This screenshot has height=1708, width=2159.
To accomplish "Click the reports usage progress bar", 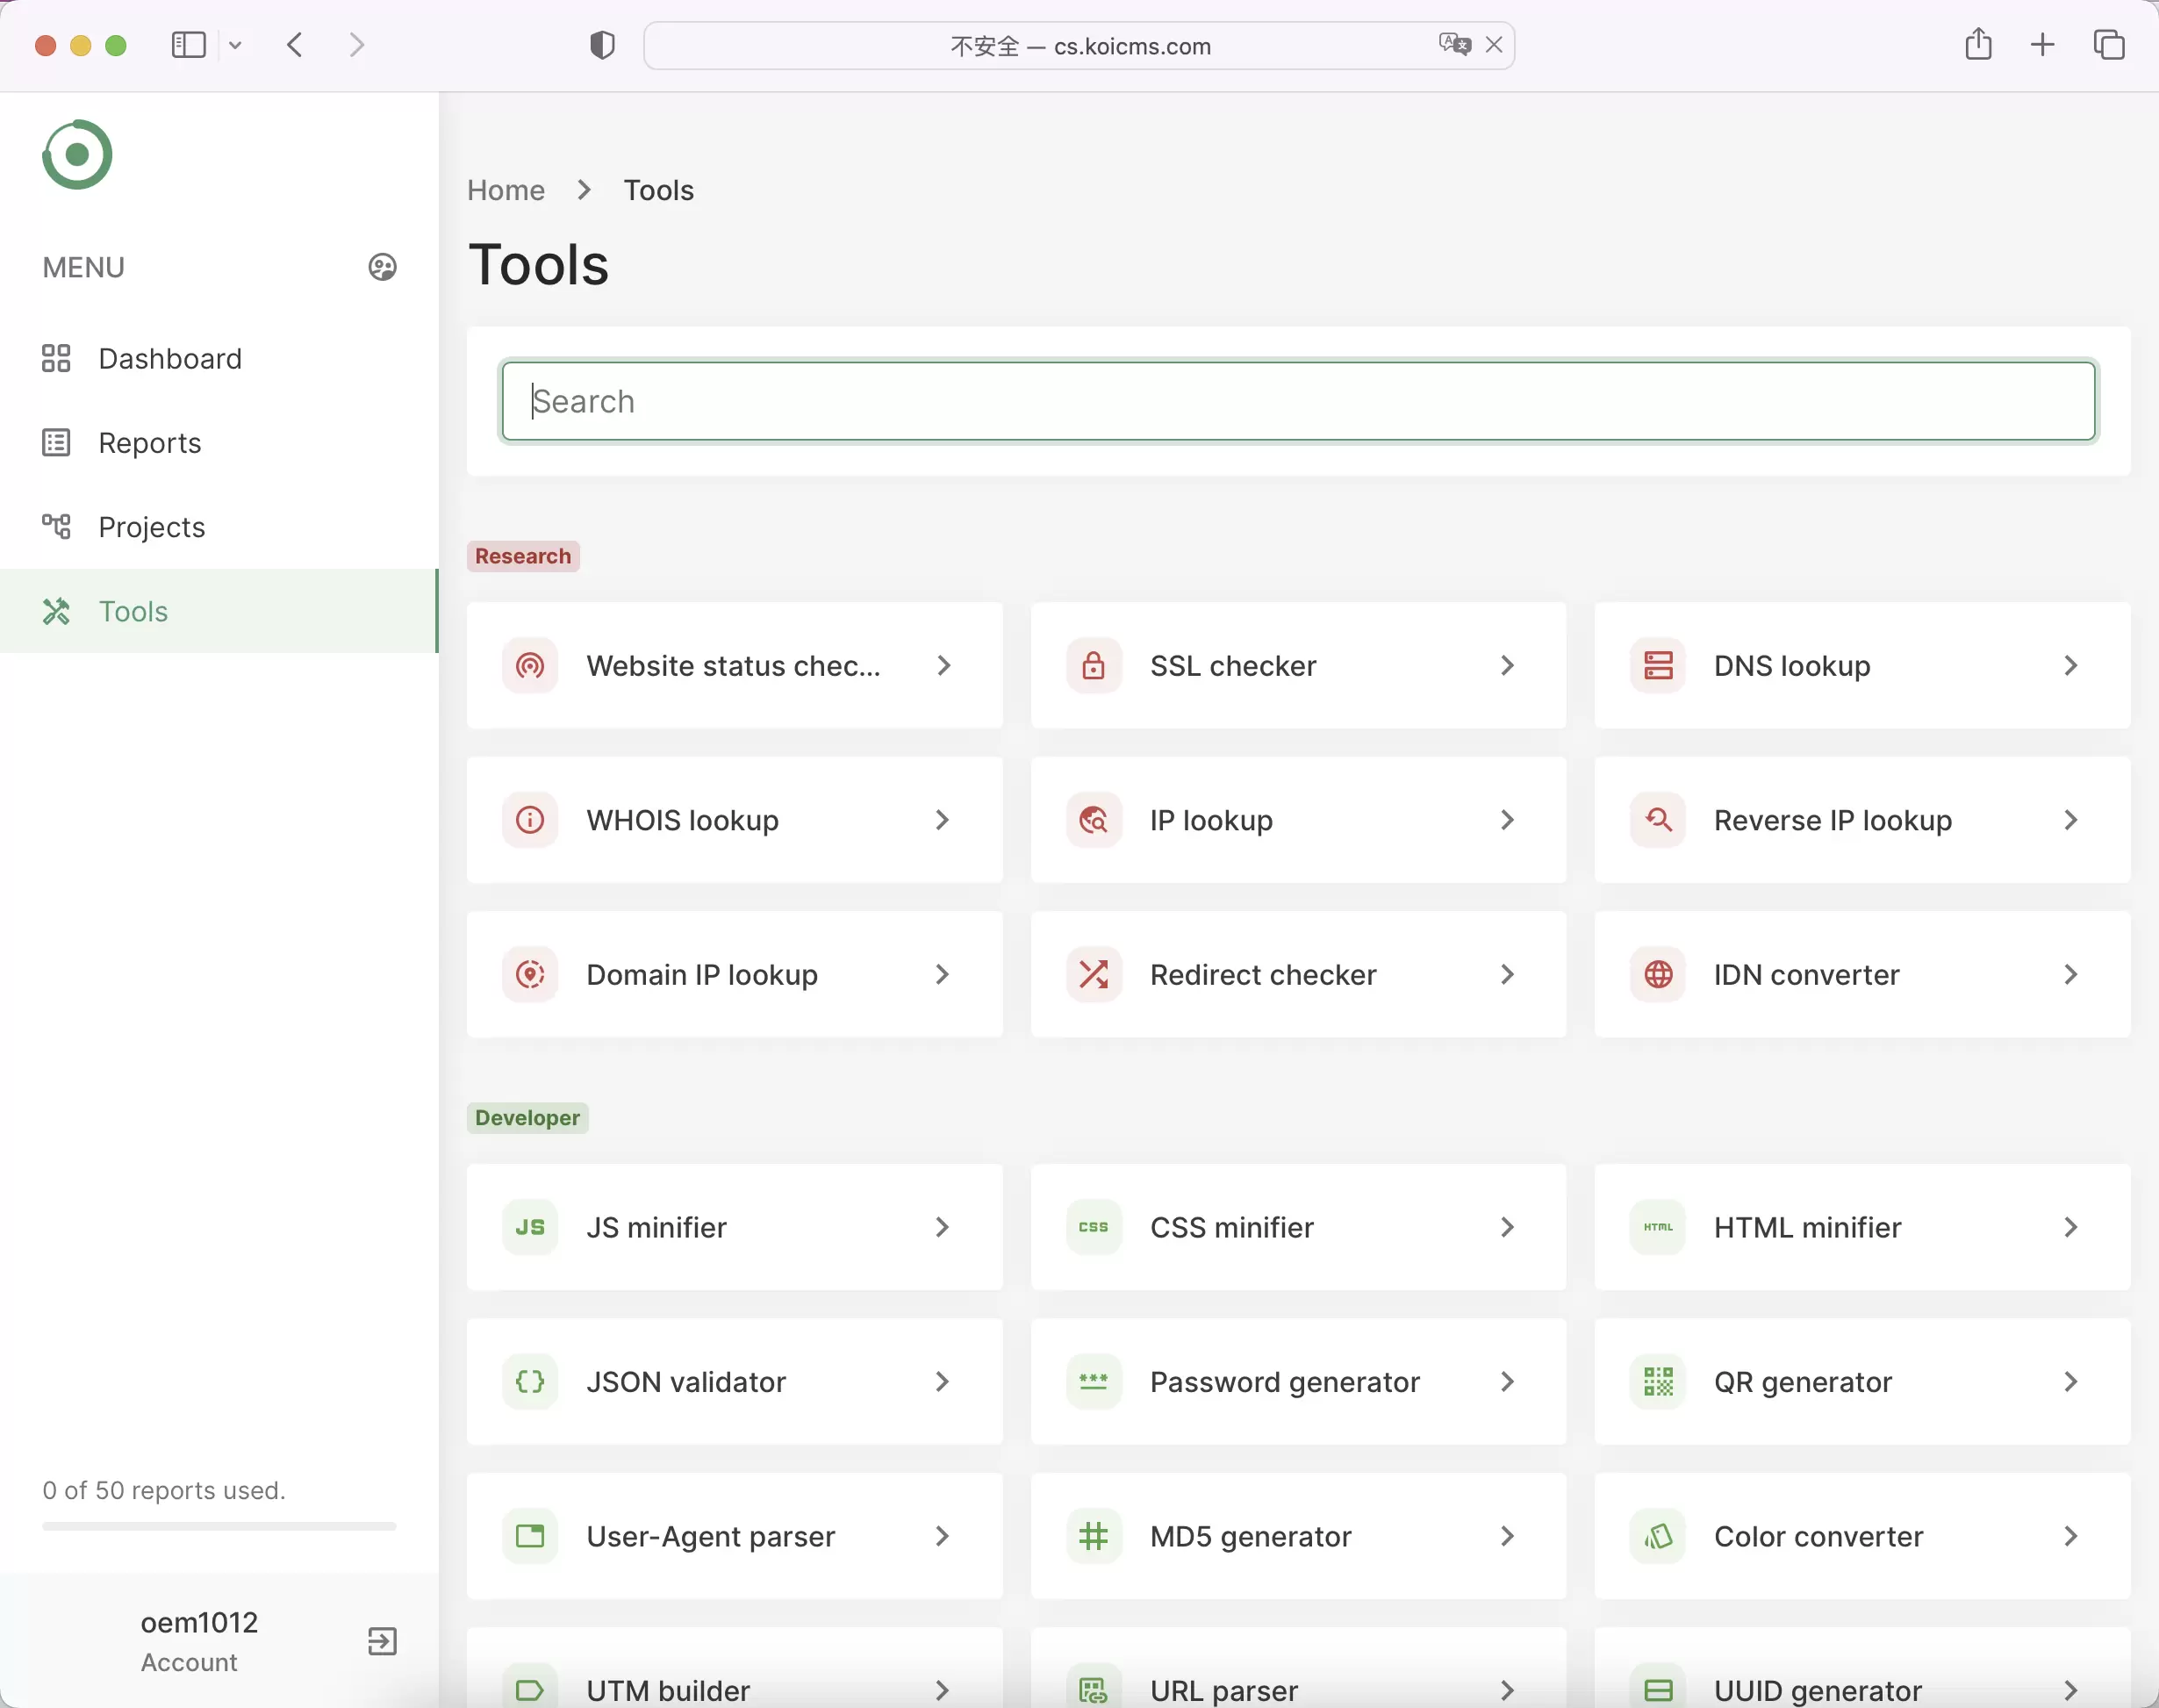I will pos(218,1527).
